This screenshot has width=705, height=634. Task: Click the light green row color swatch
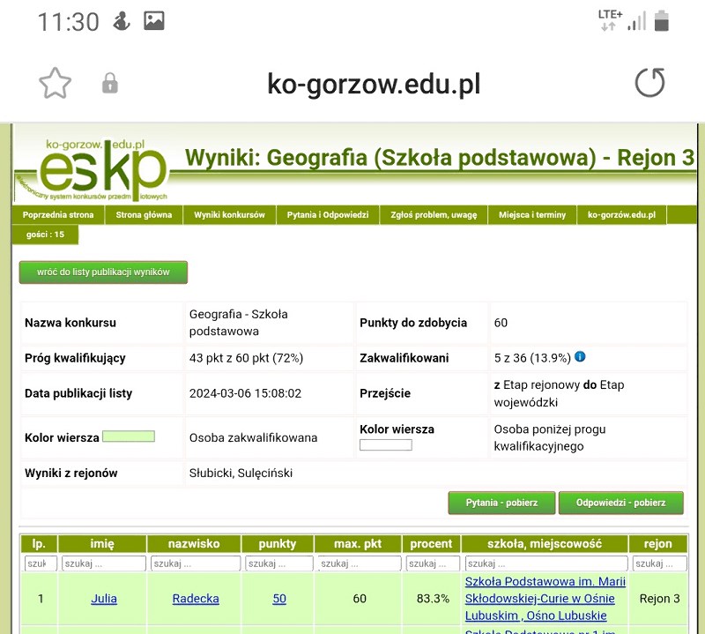tap(129, 437)
